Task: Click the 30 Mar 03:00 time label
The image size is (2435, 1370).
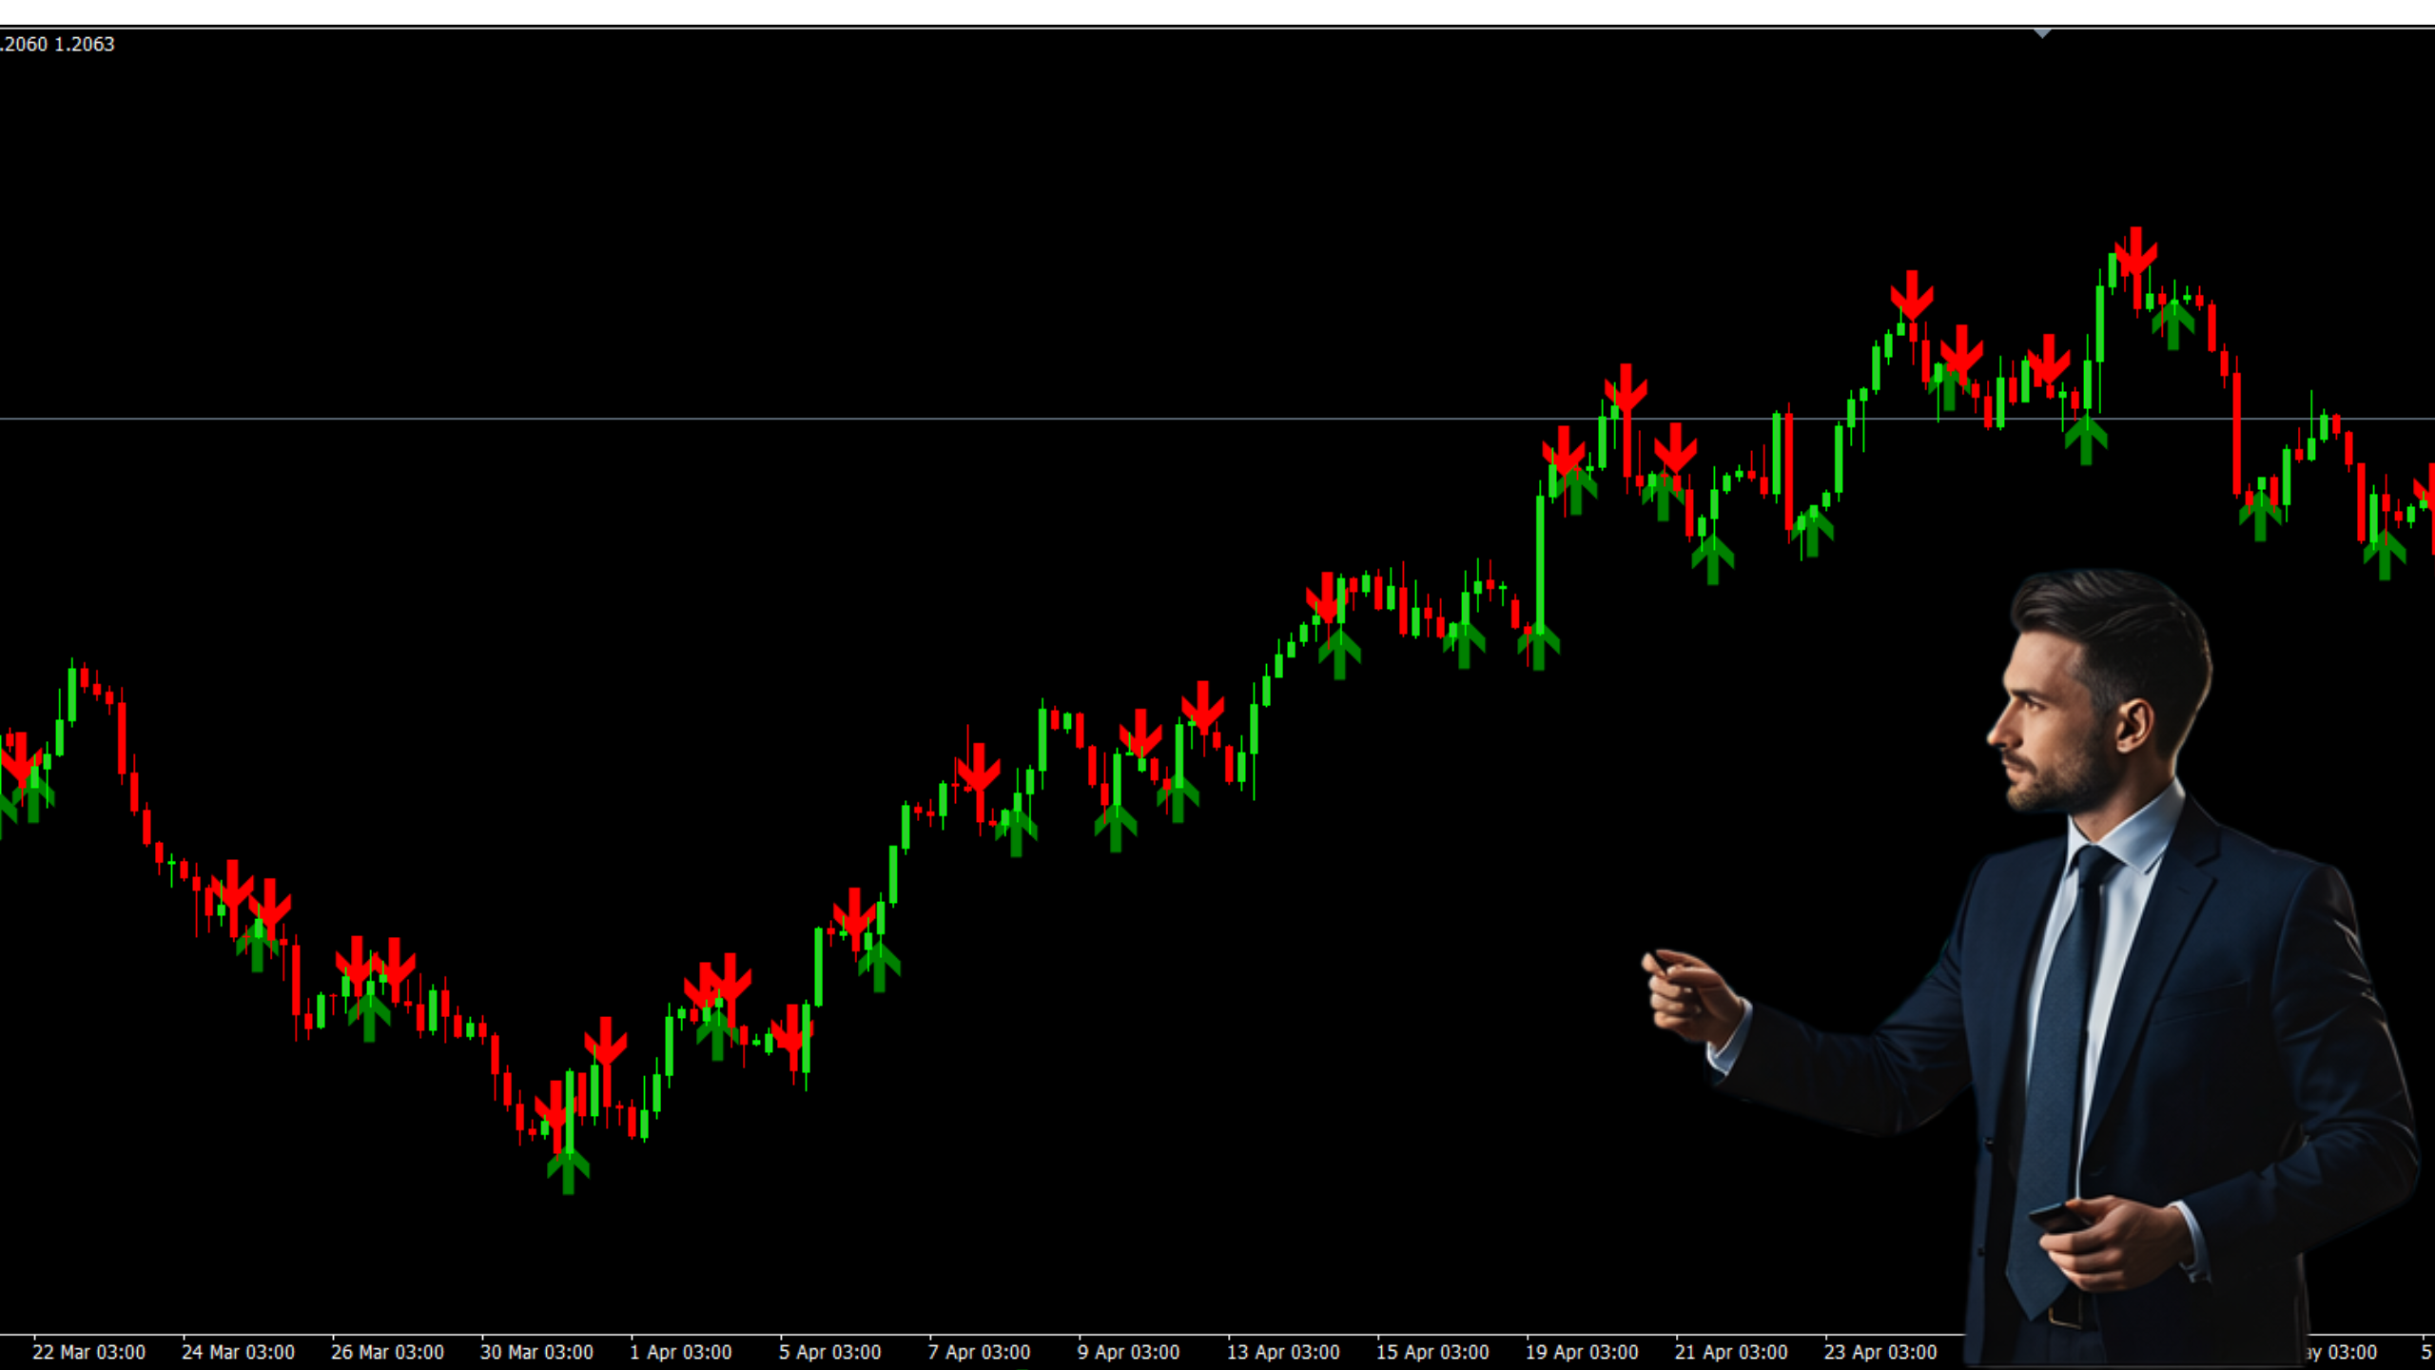Action: coord(536,1352)
